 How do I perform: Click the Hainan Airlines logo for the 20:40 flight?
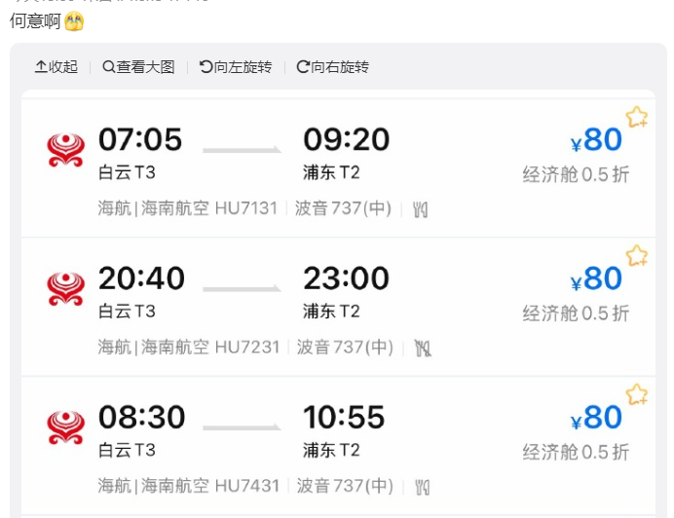pos(66,289)
